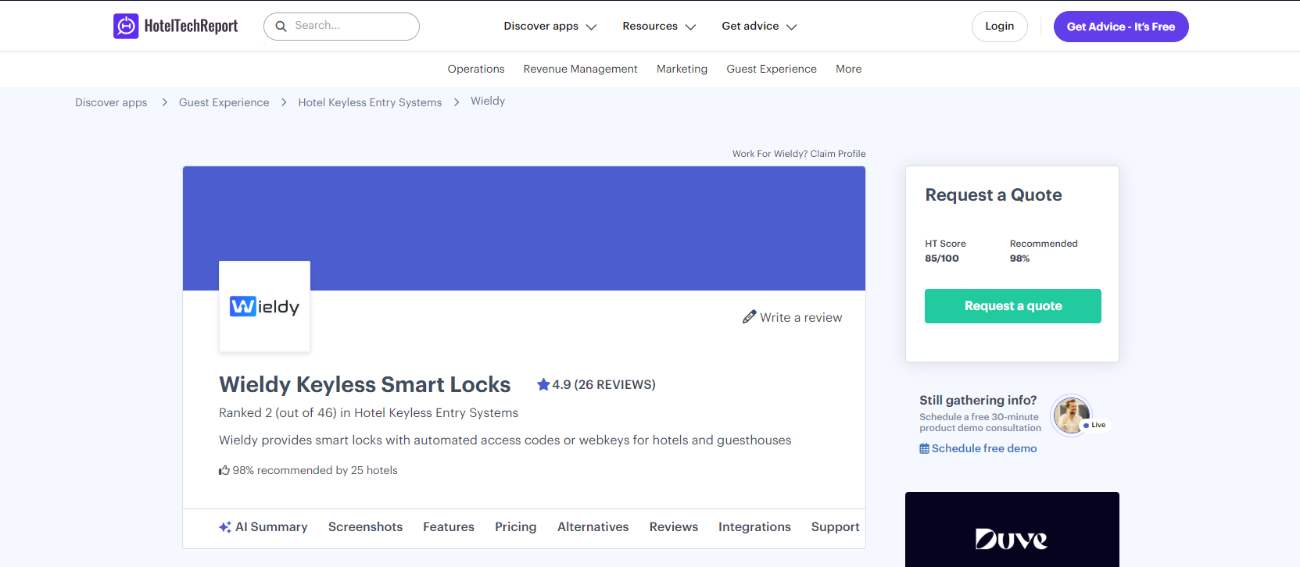Expand the Discover apps dropdown
Screen dimensions: 1300x567
click(x=550, y=27)
